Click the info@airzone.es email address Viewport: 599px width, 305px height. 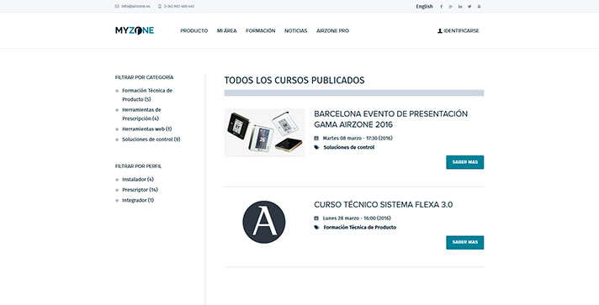pyautogui.click(x=135, y=7)
